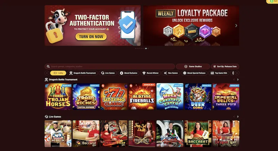The height and width of the screenshot is (151, 278).
Task: Click the Recent Winner trophy icon
Action: tap(144, 73)
